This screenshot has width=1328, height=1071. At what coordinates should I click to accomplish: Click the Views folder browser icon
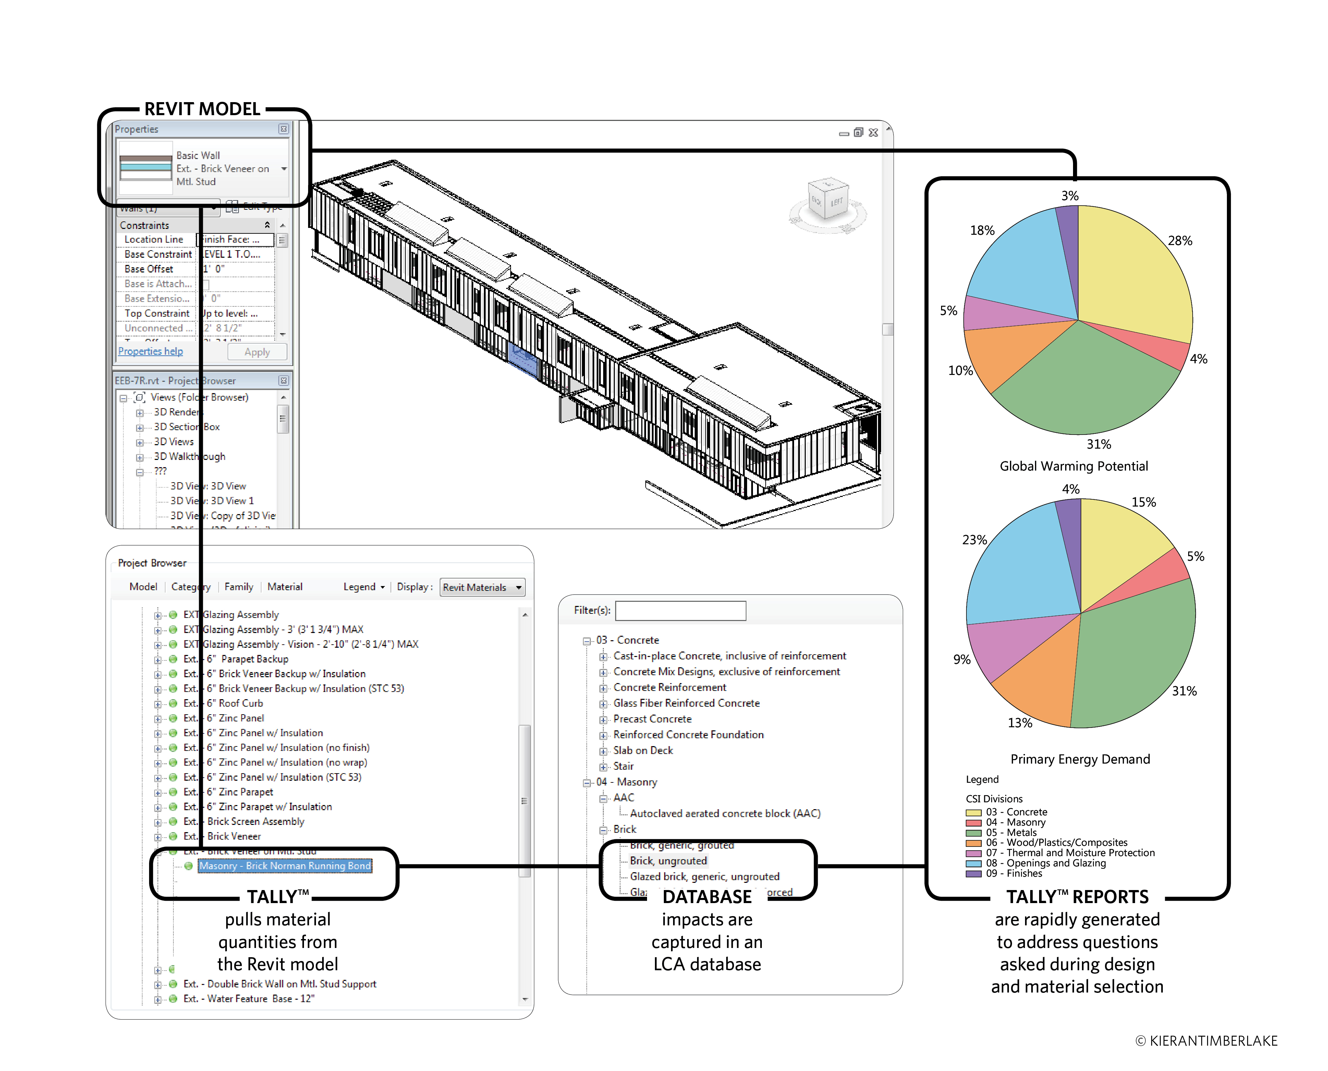tap(139, 397)
